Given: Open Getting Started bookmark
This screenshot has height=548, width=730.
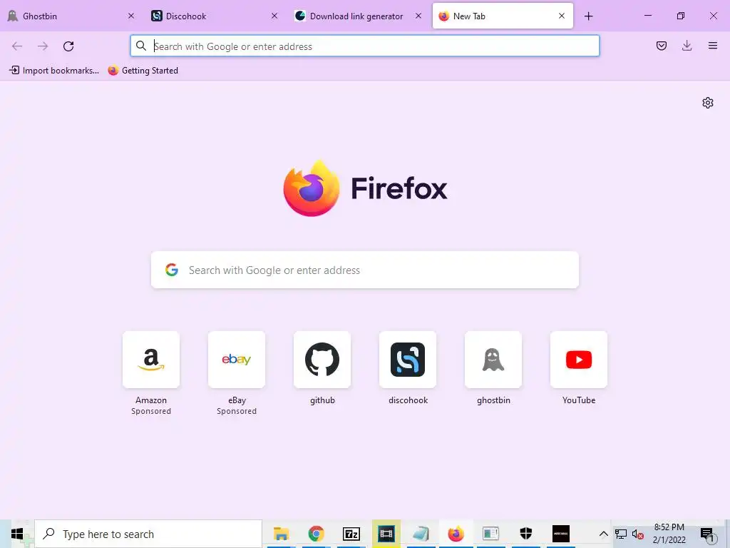Looking at the screenshot, I should (x=143, y=71).
